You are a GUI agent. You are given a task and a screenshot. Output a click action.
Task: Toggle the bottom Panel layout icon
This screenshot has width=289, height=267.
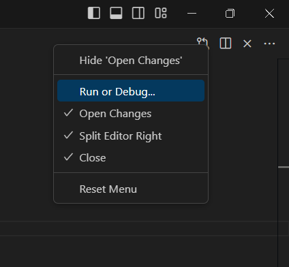tap(116, 13)
